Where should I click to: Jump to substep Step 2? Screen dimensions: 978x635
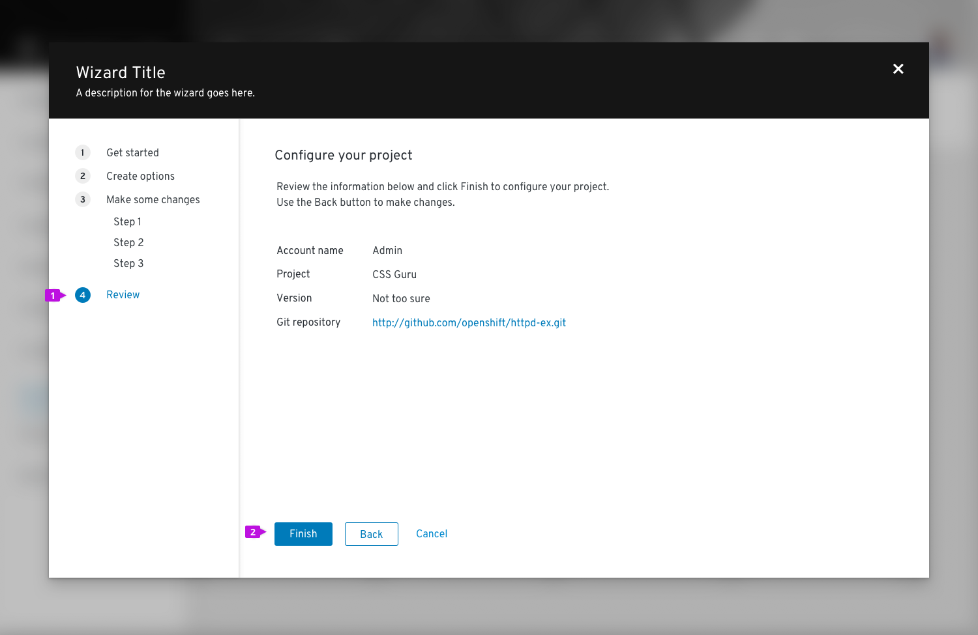tap(128, 242)
